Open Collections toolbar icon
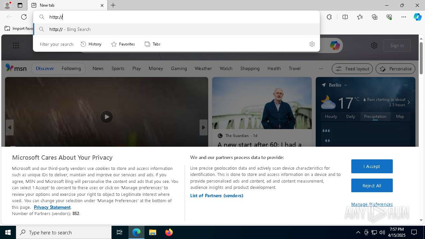Image resolution: width=425 pixels, height=239 pixels. coord(375,17)
